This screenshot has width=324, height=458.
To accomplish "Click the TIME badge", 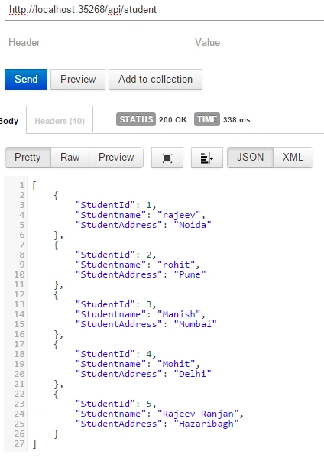I will coord(206,119).
